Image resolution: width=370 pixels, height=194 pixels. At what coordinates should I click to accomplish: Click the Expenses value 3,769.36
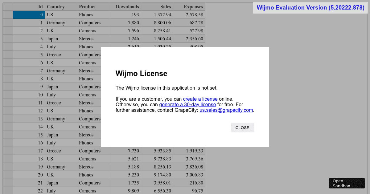click(189, 159)
